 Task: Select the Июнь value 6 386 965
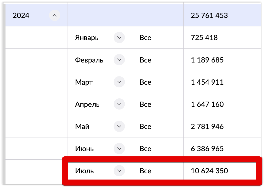coord(207,149)
